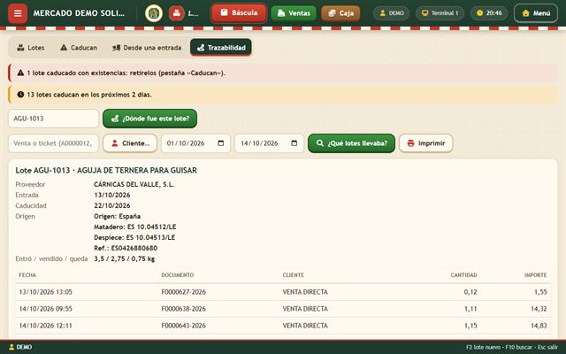Click the lot title AGU-1013 AGUJA DE TERNERA
The image size is (566, 354).
(x=106, y=171)
